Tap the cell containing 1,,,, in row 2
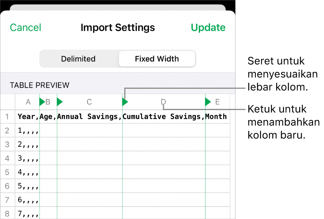Screen dimensions: 324x219 (28, 131)
